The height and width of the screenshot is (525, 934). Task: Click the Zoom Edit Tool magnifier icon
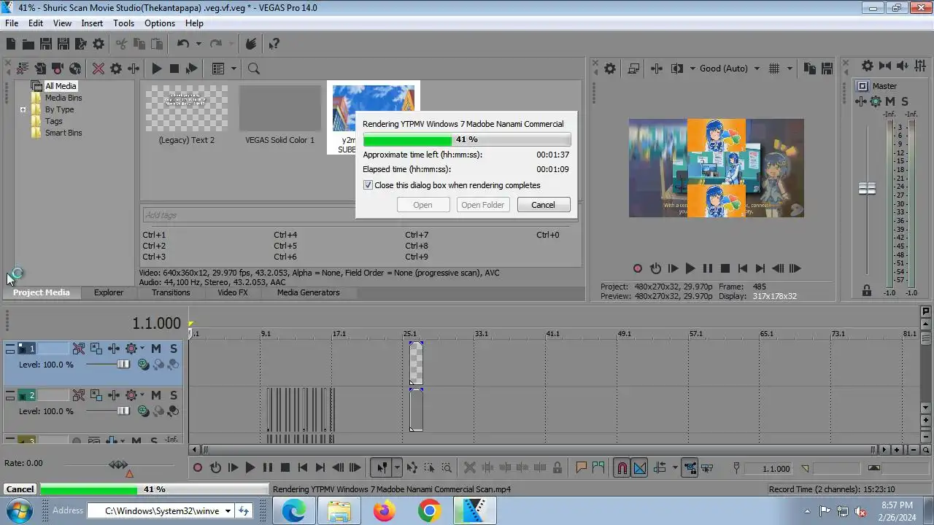point(447,468)
